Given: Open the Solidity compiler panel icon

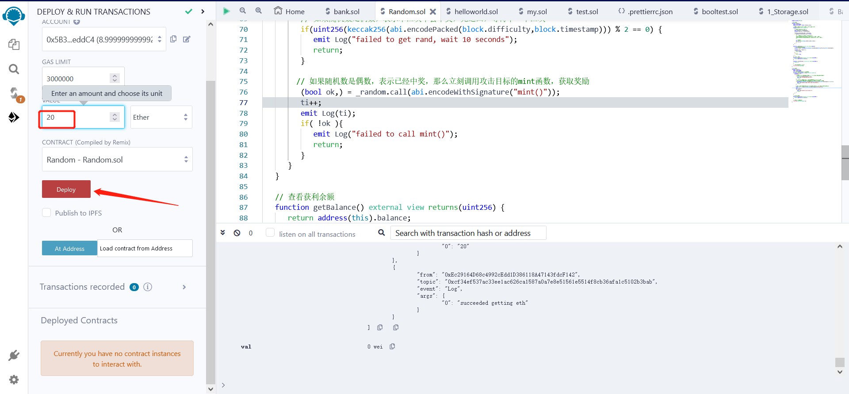Looking at the screenshot, I should [15, 94].
